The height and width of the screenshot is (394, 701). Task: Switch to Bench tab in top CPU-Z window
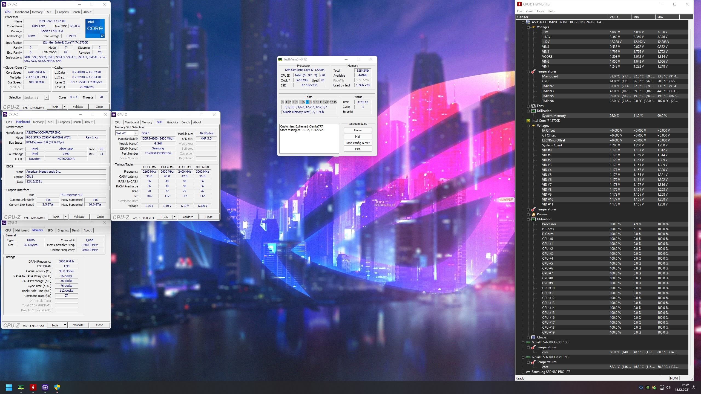click(x=76, y=12)
